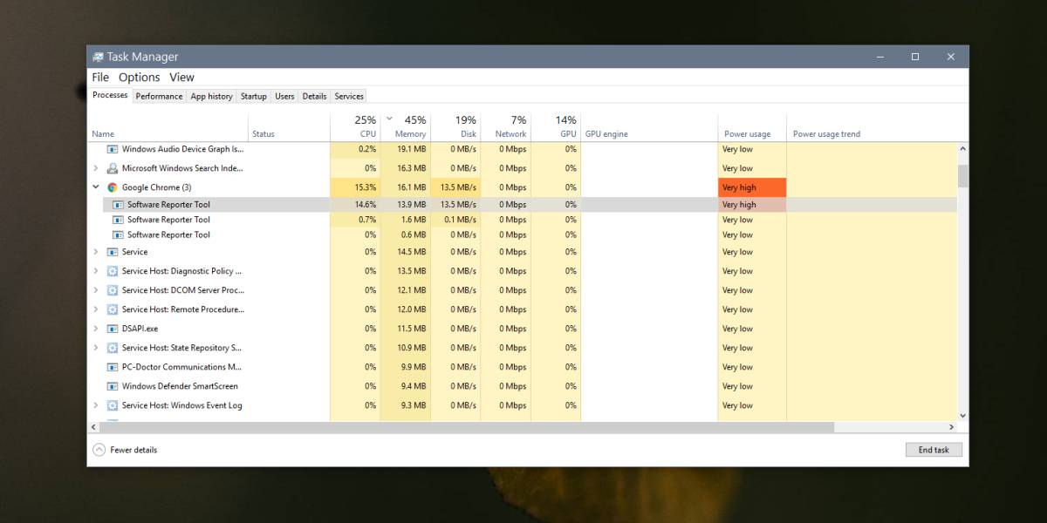The height and width of the screenshot is (523, 1047).
Task: Select the PC-Doctor Communications process name
Action: [x=181, y=367]
